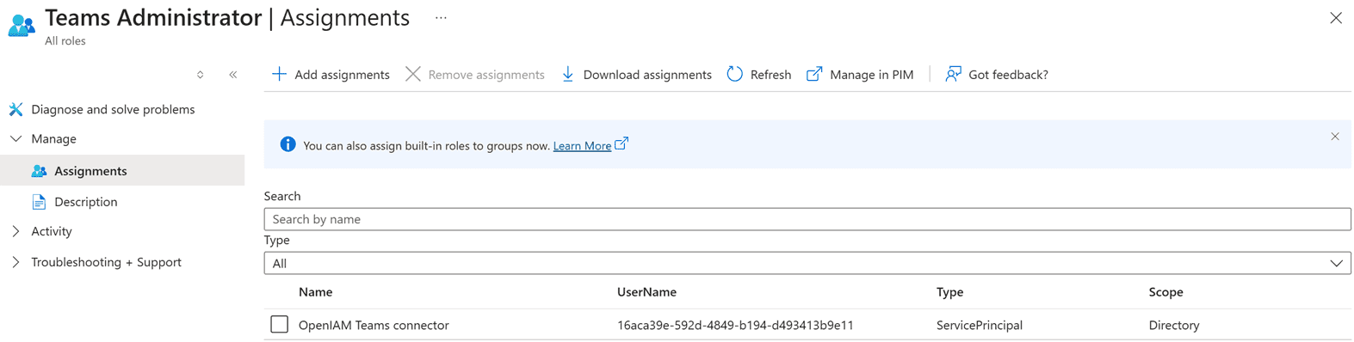1354x342 pixels.
Task: Collapse the sidebar with double chevron icon
Action: pos(233,75)
